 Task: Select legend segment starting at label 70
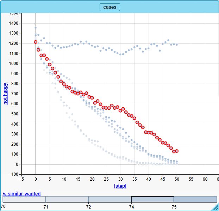24,199
